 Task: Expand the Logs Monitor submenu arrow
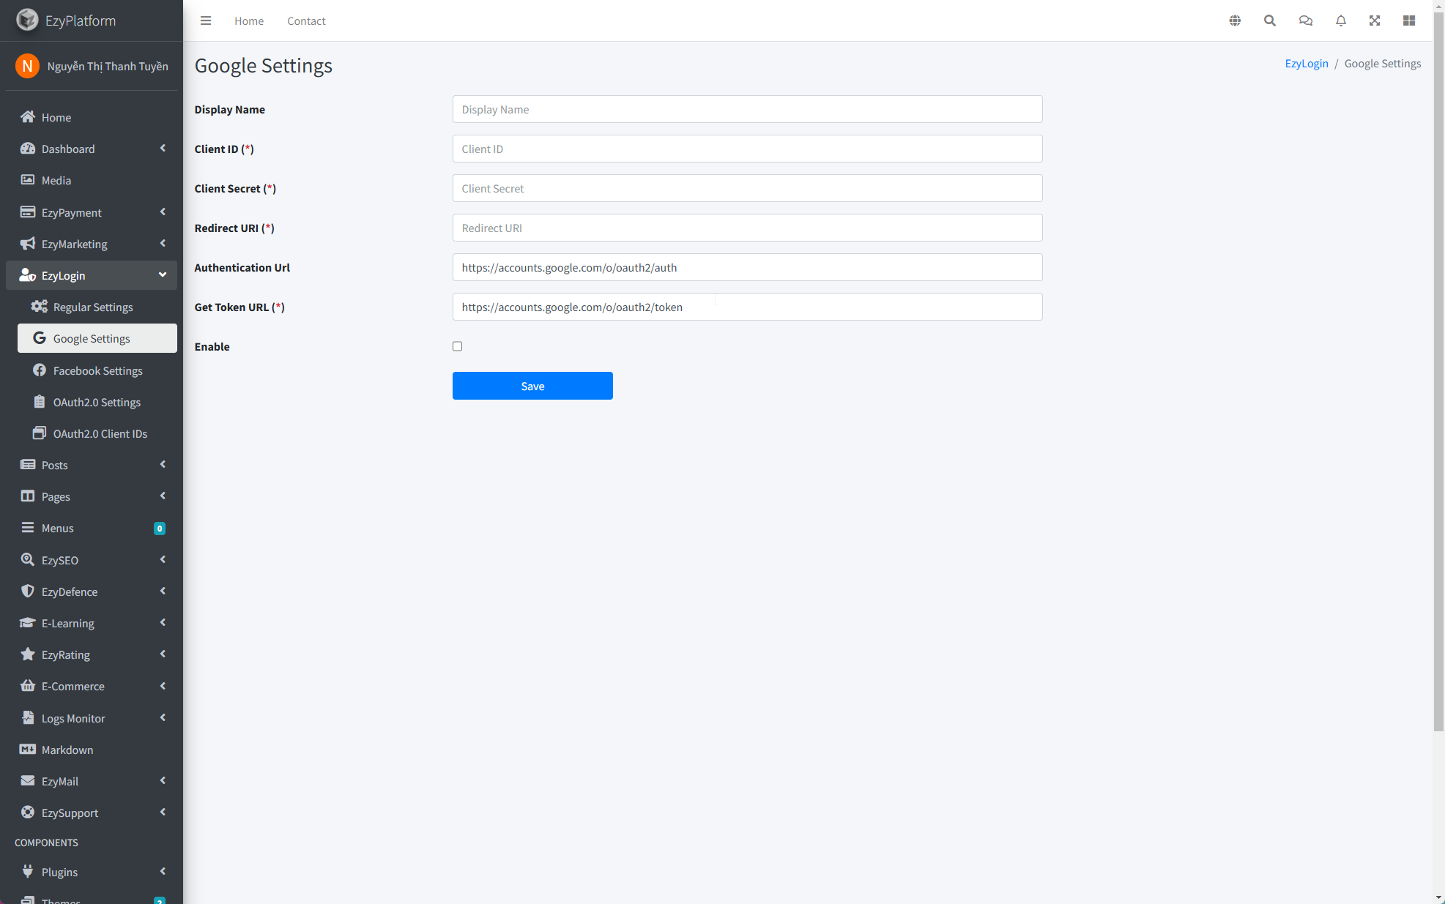point(163,718)
